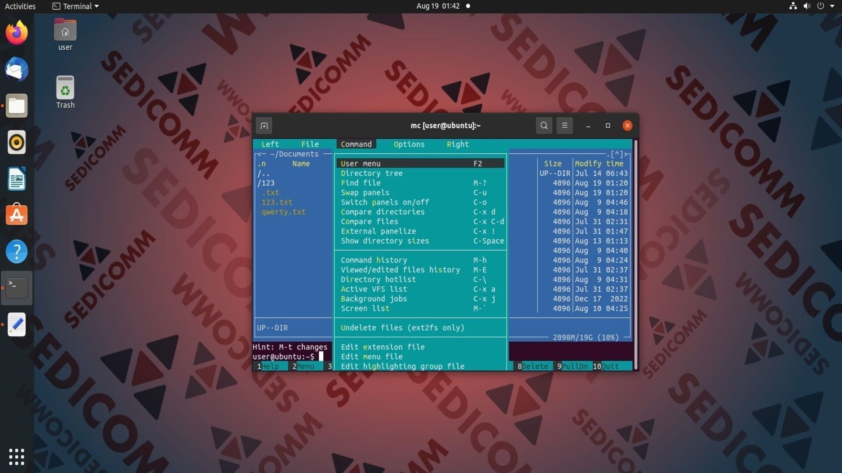Open Ubuntu Software store icon
Viewport: 842px width, 473px height.
17,215
